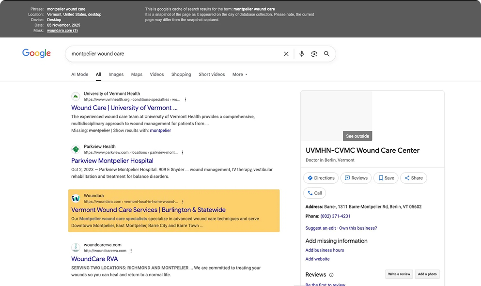Open Vermont Wound Care Services result

tap(149, 209)
